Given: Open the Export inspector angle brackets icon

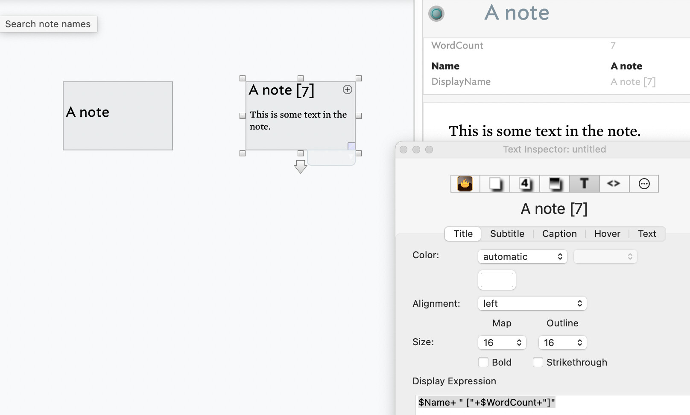Looking at the screenshot, I should [614, 184].
